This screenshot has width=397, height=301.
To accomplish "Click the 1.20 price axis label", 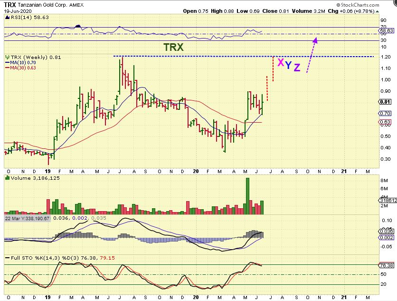I will point(385,57).
